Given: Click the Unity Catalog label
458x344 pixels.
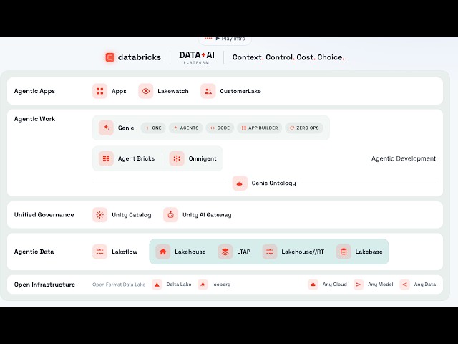Looking at the screenshot, I should click(x=132, y=215).
